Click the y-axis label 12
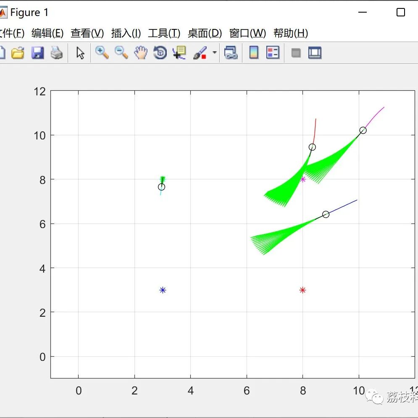 pyautogui.click(x=40, y=92)
